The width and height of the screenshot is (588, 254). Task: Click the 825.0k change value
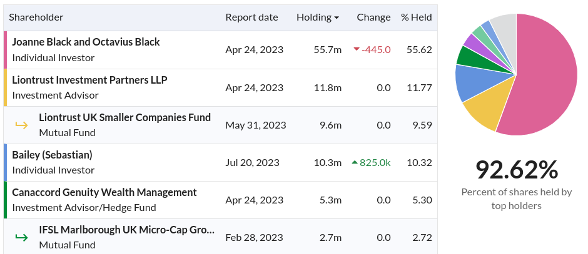point(375,162)
